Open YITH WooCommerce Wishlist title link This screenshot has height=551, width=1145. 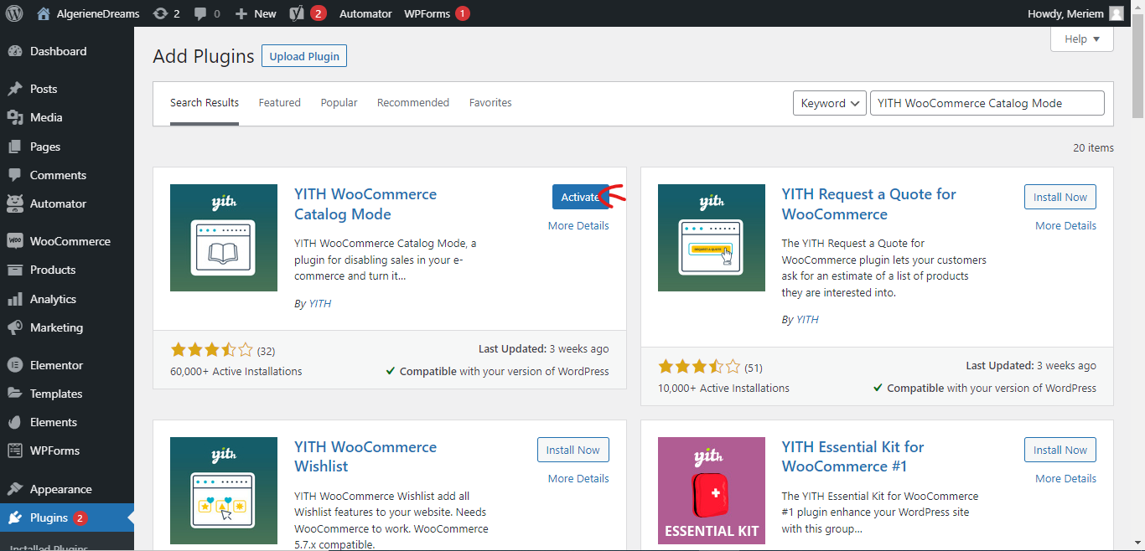click(365, 456)
